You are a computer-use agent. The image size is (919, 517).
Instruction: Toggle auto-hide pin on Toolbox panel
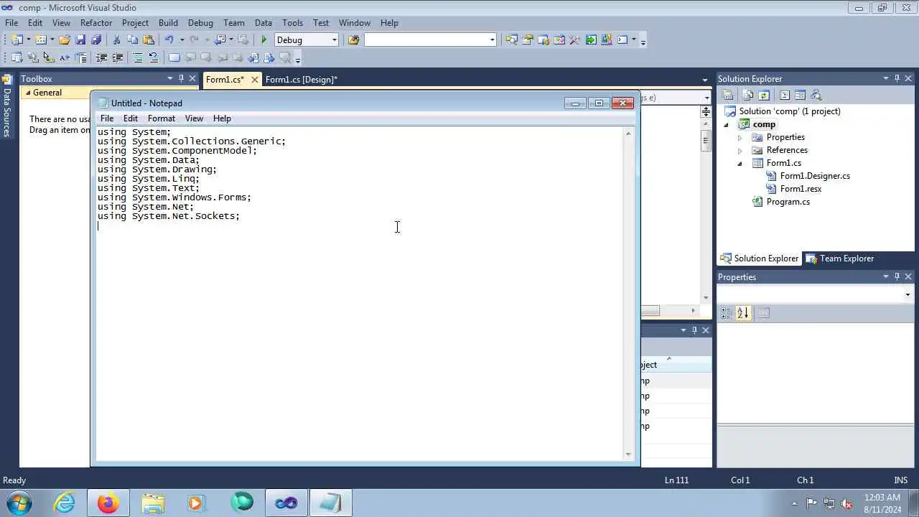click(x=181, y=78)
